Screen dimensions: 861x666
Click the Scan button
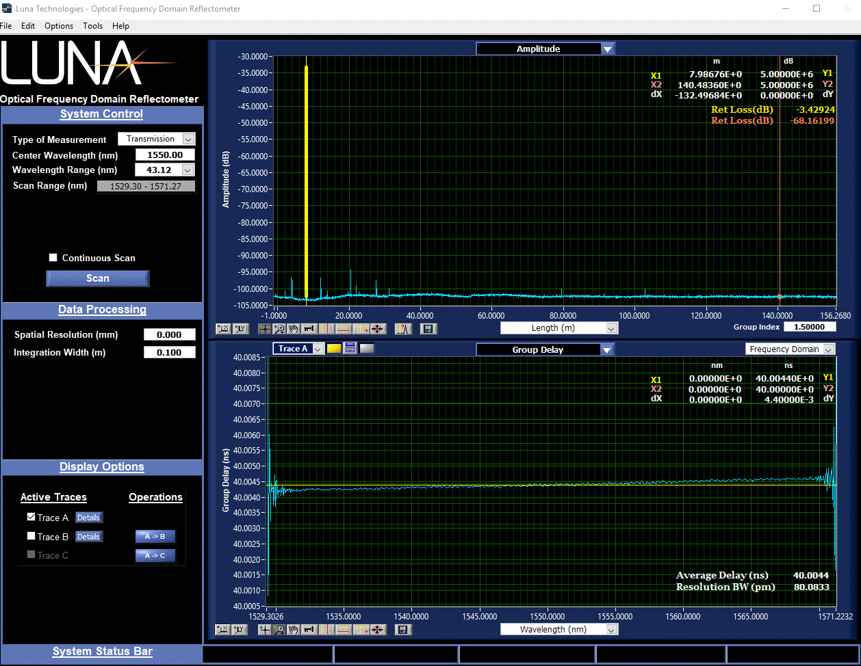pyautogui.click(x=98, y=278)
